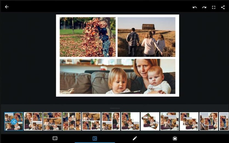This screenshot has height=143, width=229.
Task: Select the family walking in field photo
Action: point(146,37)
